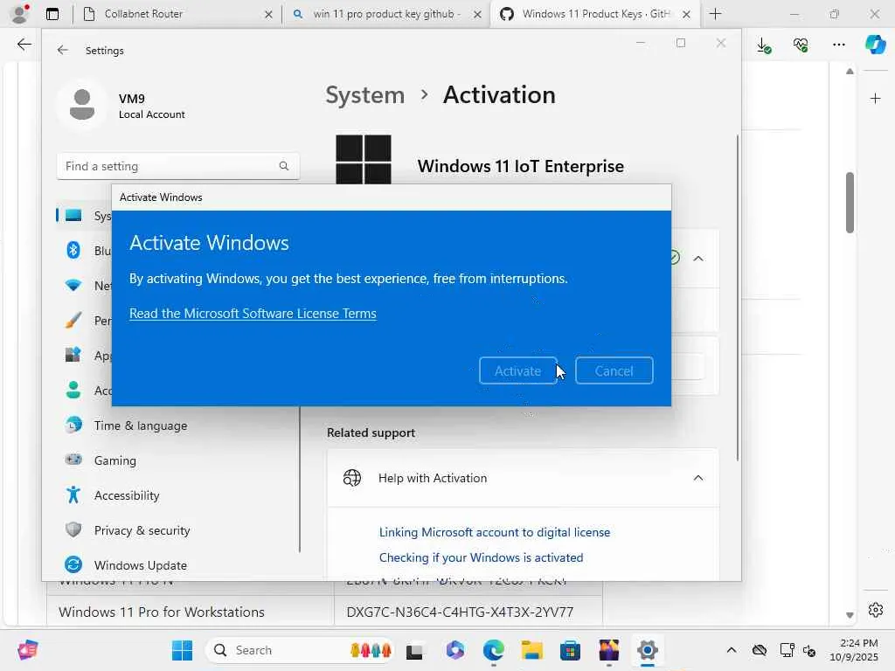The image size is (895, 671).
Task: Click the Edge profile icon
Action: pyautogui.click(x=20, y=14)
